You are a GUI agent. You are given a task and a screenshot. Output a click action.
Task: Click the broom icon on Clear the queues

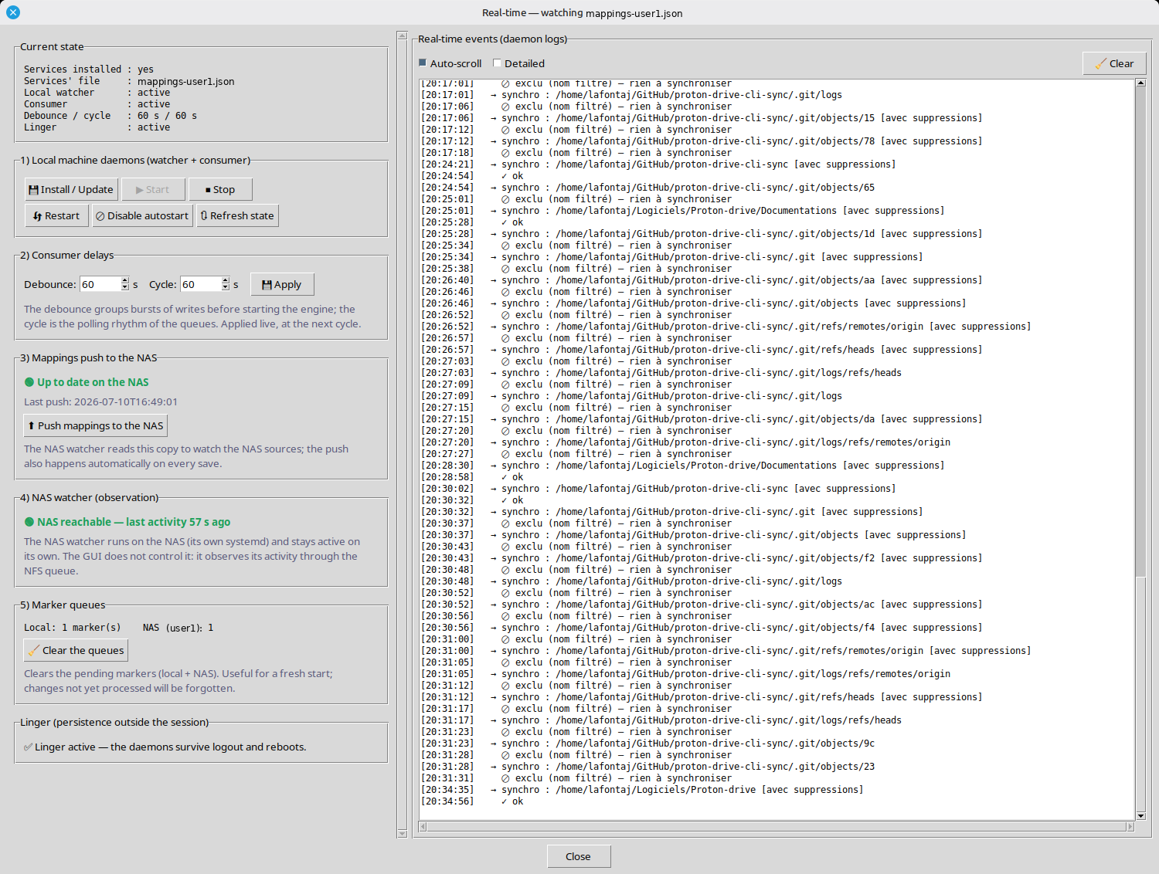pyautogui.click(x=33, y=650)
